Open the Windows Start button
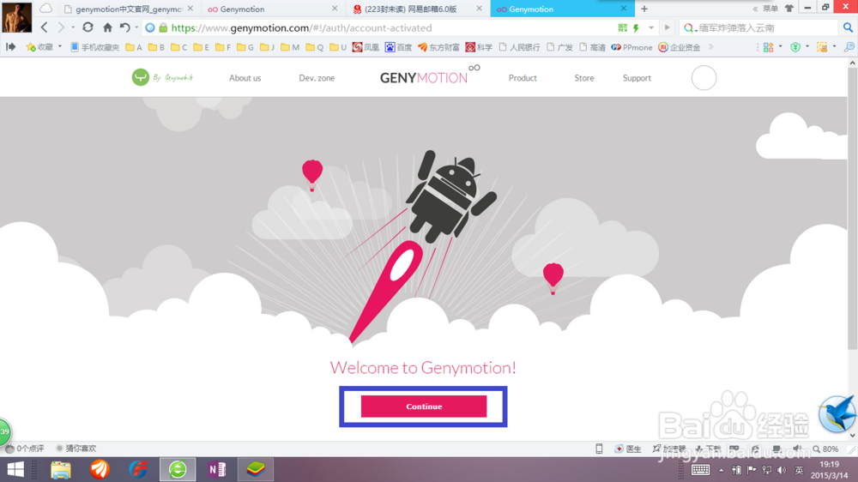The image size is (858, 482). 15,469
